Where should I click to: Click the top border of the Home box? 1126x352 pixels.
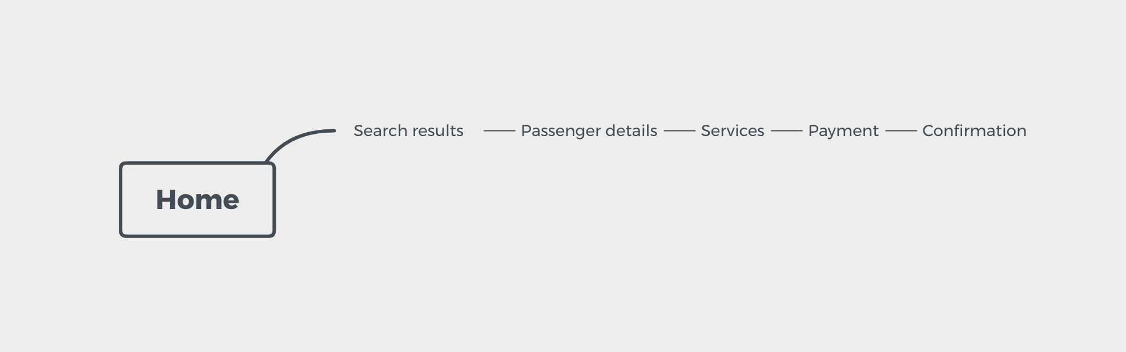pyautogui.click(x=197, y=163)
